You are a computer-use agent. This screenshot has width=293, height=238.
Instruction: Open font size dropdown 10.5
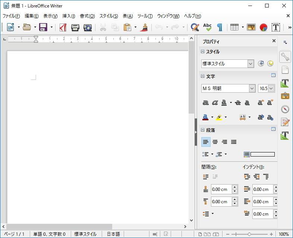point(271,88)
